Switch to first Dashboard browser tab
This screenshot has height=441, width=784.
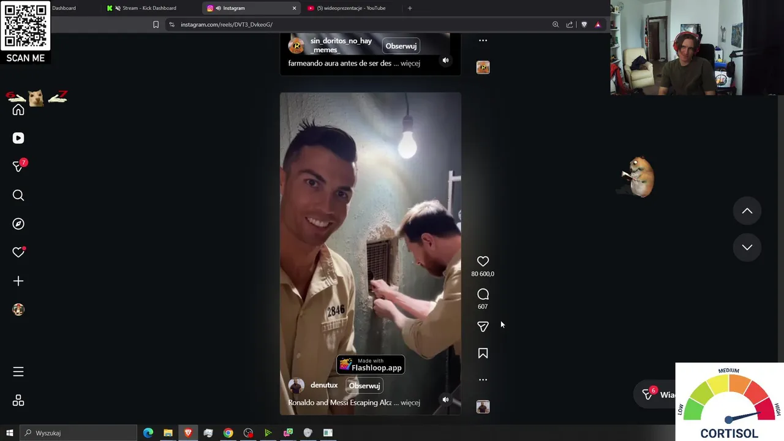point(64,8)
